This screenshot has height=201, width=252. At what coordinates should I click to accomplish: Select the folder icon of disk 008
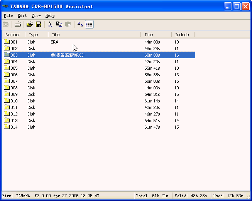[x=7, y=88]
